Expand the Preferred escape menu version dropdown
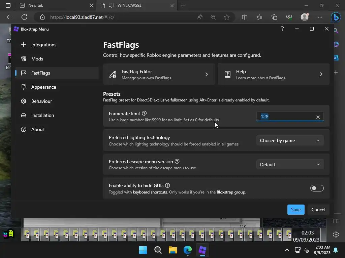The width and height of the screenshot is (345, 258). pyautogui.click(x=290, y=165)
